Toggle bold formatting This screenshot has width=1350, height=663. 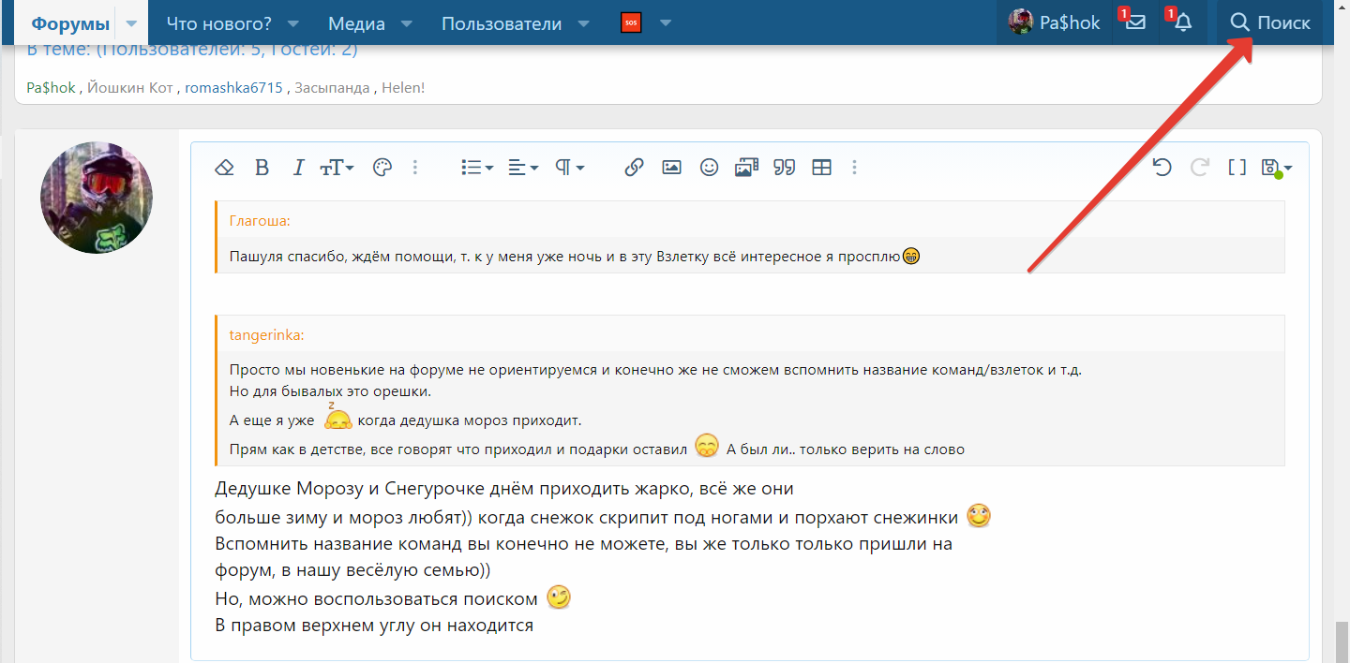pos(262,168)
